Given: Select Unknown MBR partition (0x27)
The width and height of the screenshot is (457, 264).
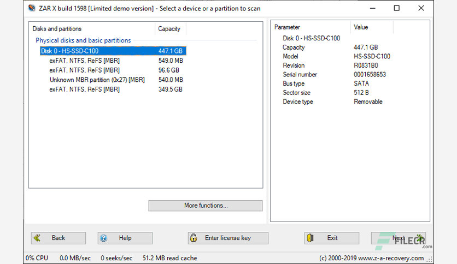Looking at the screenshot, I should pos(97,80).
